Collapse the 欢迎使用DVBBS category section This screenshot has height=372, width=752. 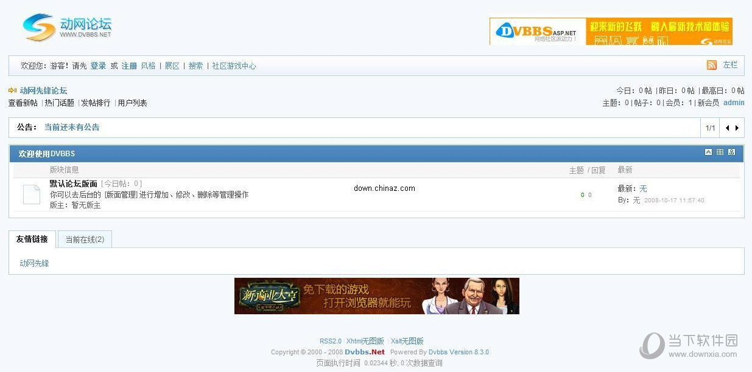point(708,152)
